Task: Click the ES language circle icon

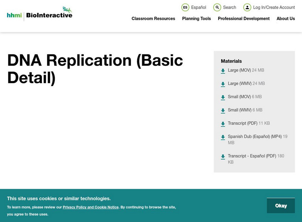Action: [x=185, y=7]
